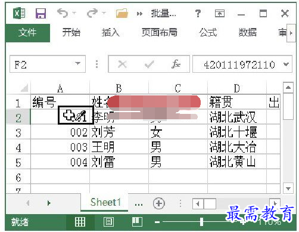Click cell containing 女
This screenshot has height=232, width=299.
(x=177, y=132)
